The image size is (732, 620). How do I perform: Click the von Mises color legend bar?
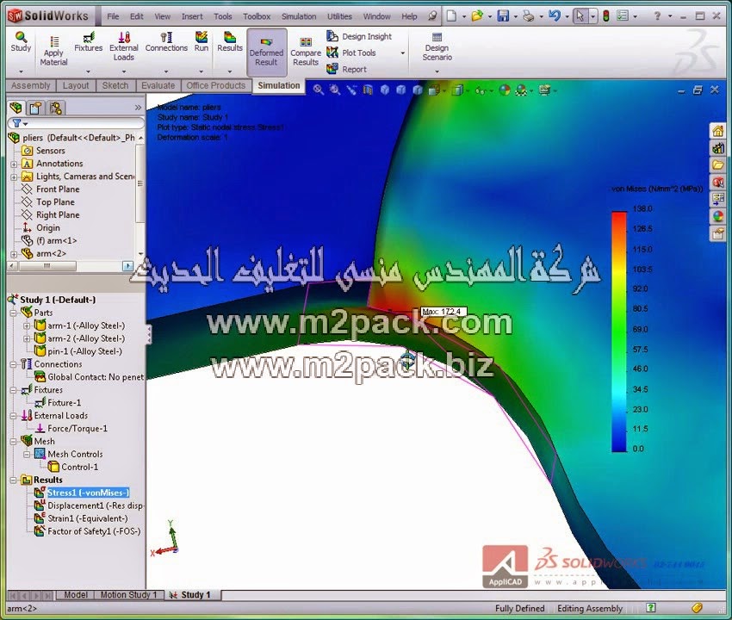coord(619,332)
